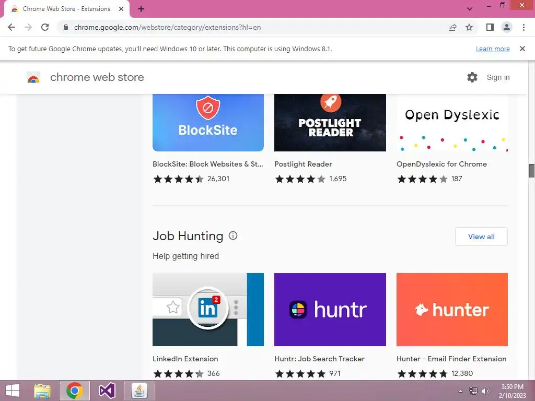The height and width of the screenshot is (401, 535).
Task: Open the LinkedIn Extension thumbnail
Action: click(208, 310)
